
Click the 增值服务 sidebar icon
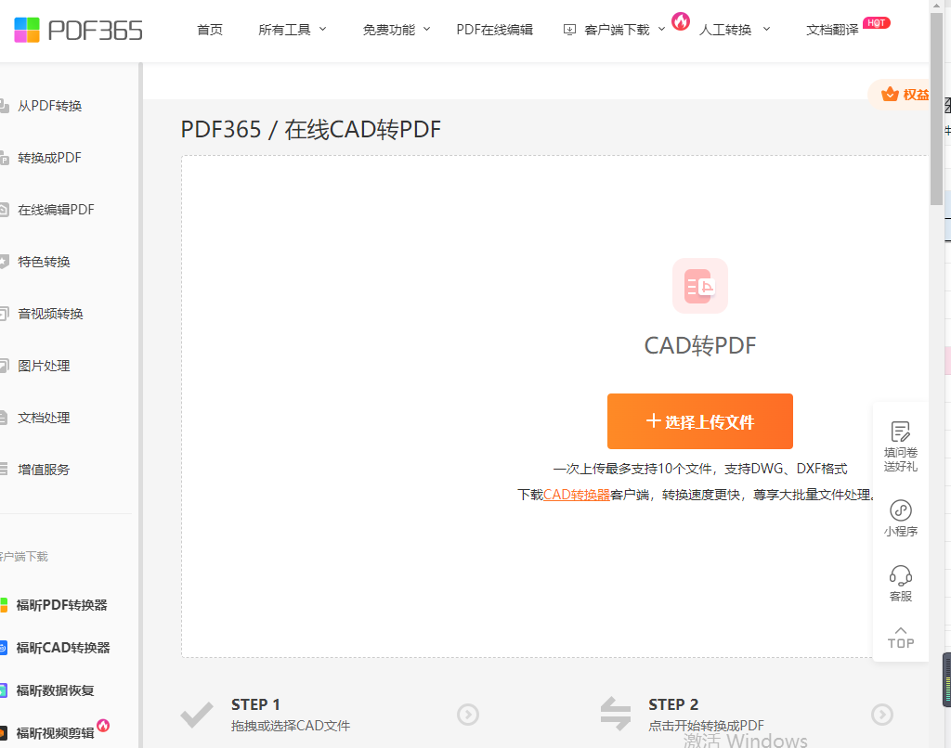point(5,470)
